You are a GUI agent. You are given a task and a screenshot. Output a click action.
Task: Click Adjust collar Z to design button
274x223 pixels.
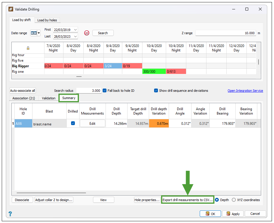pos(54,200)
